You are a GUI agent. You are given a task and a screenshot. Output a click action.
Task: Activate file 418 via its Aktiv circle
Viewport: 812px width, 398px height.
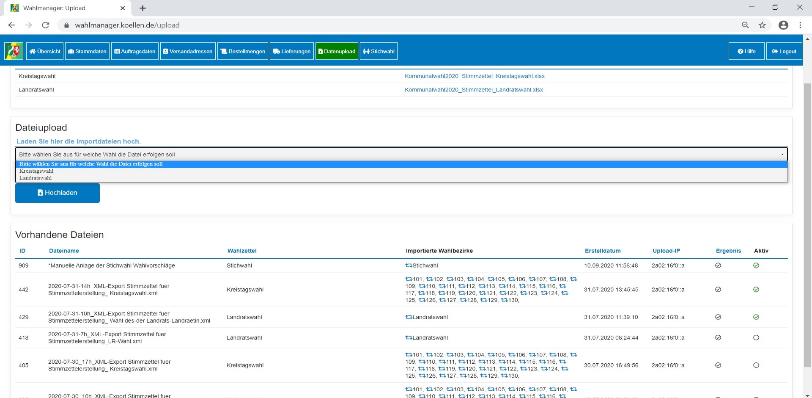pyautogui.click(x=756, y=338)
